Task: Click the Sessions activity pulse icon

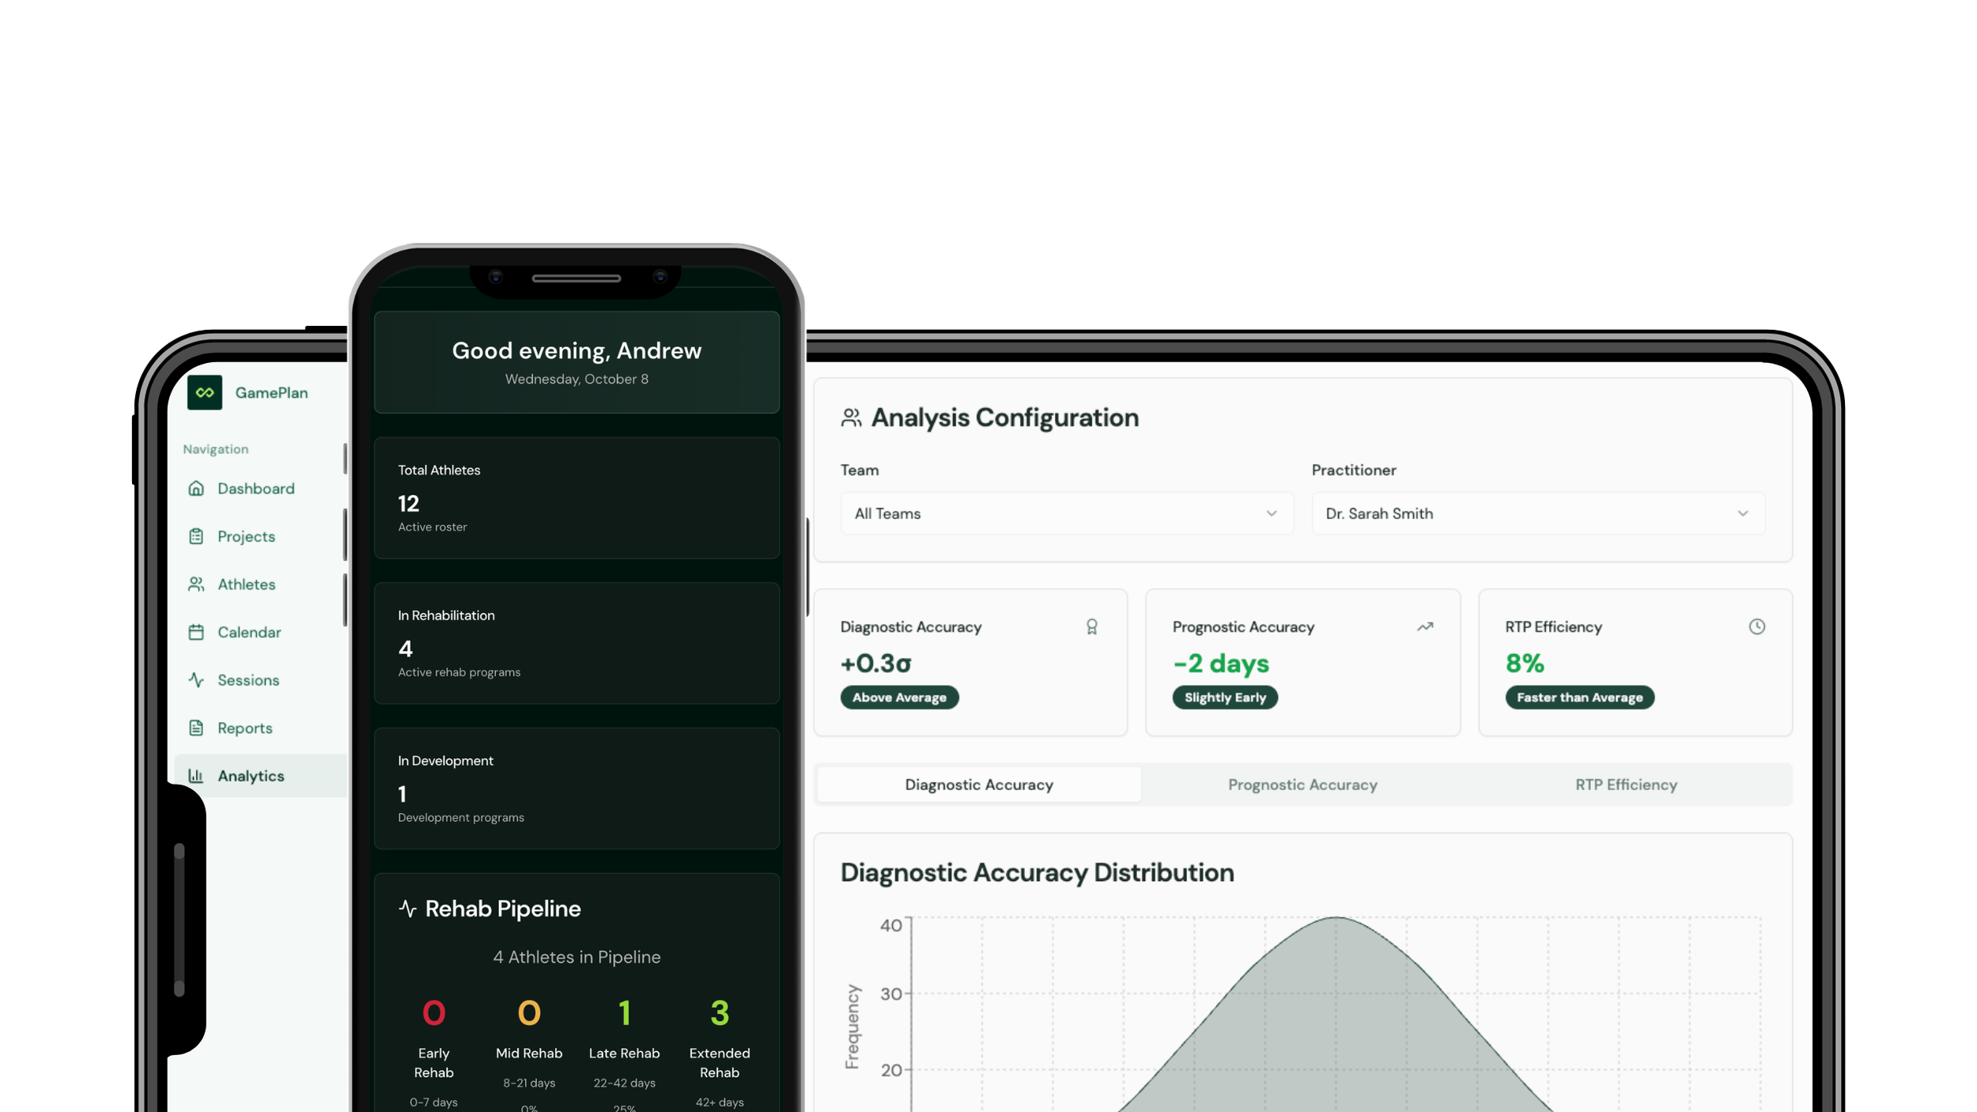Action: tap(196, 680)
